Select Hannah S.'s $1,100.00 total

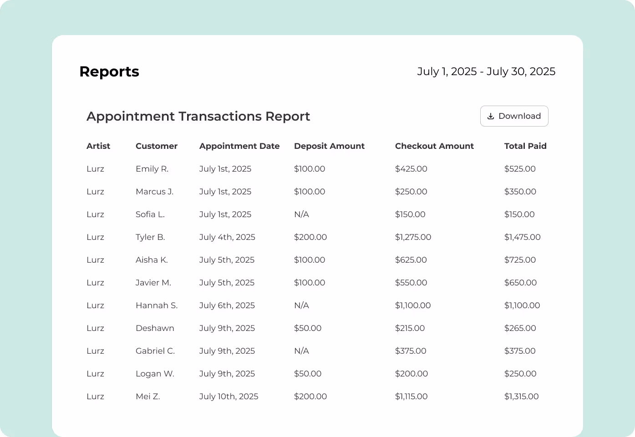pyautogui.click(x=522, y=305)
